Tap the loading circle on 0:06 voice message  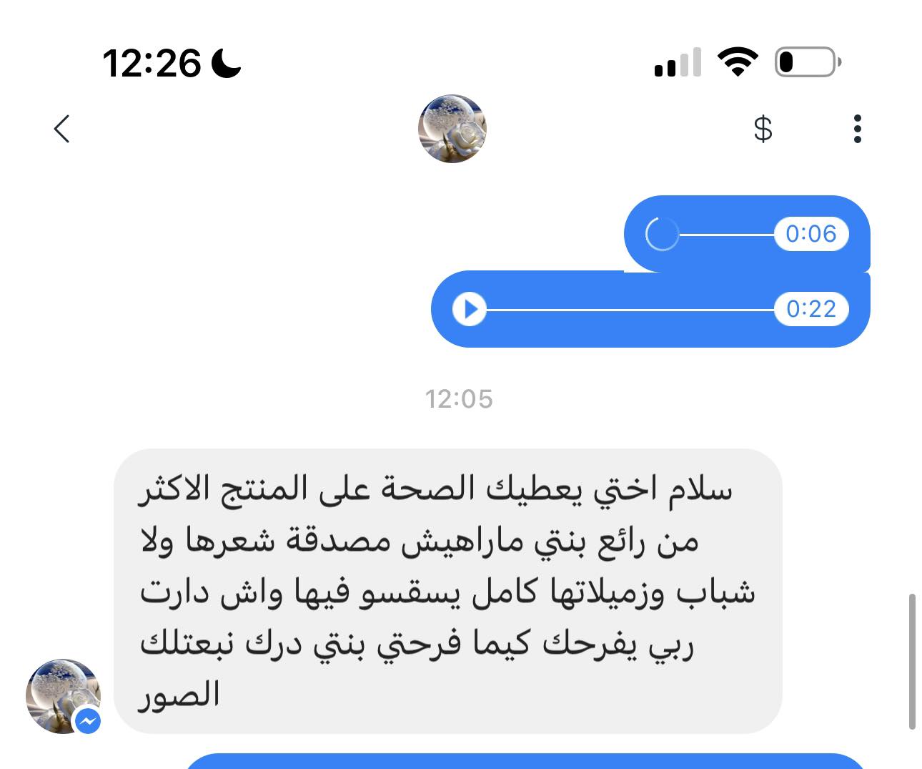662,234
